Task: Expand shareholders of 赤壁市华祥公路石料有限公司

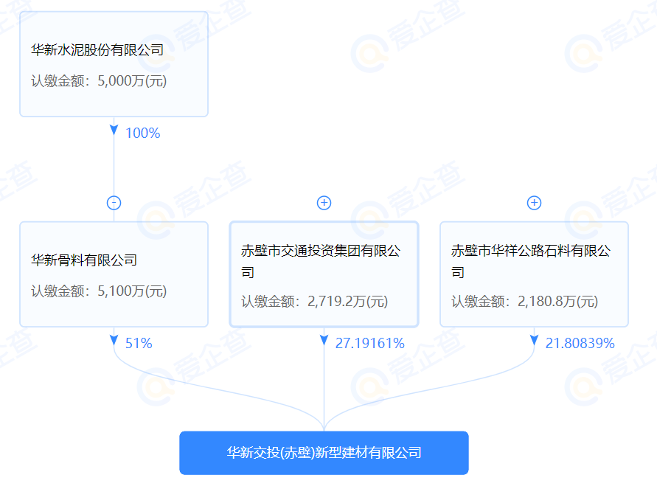Action: click(533, 202)
